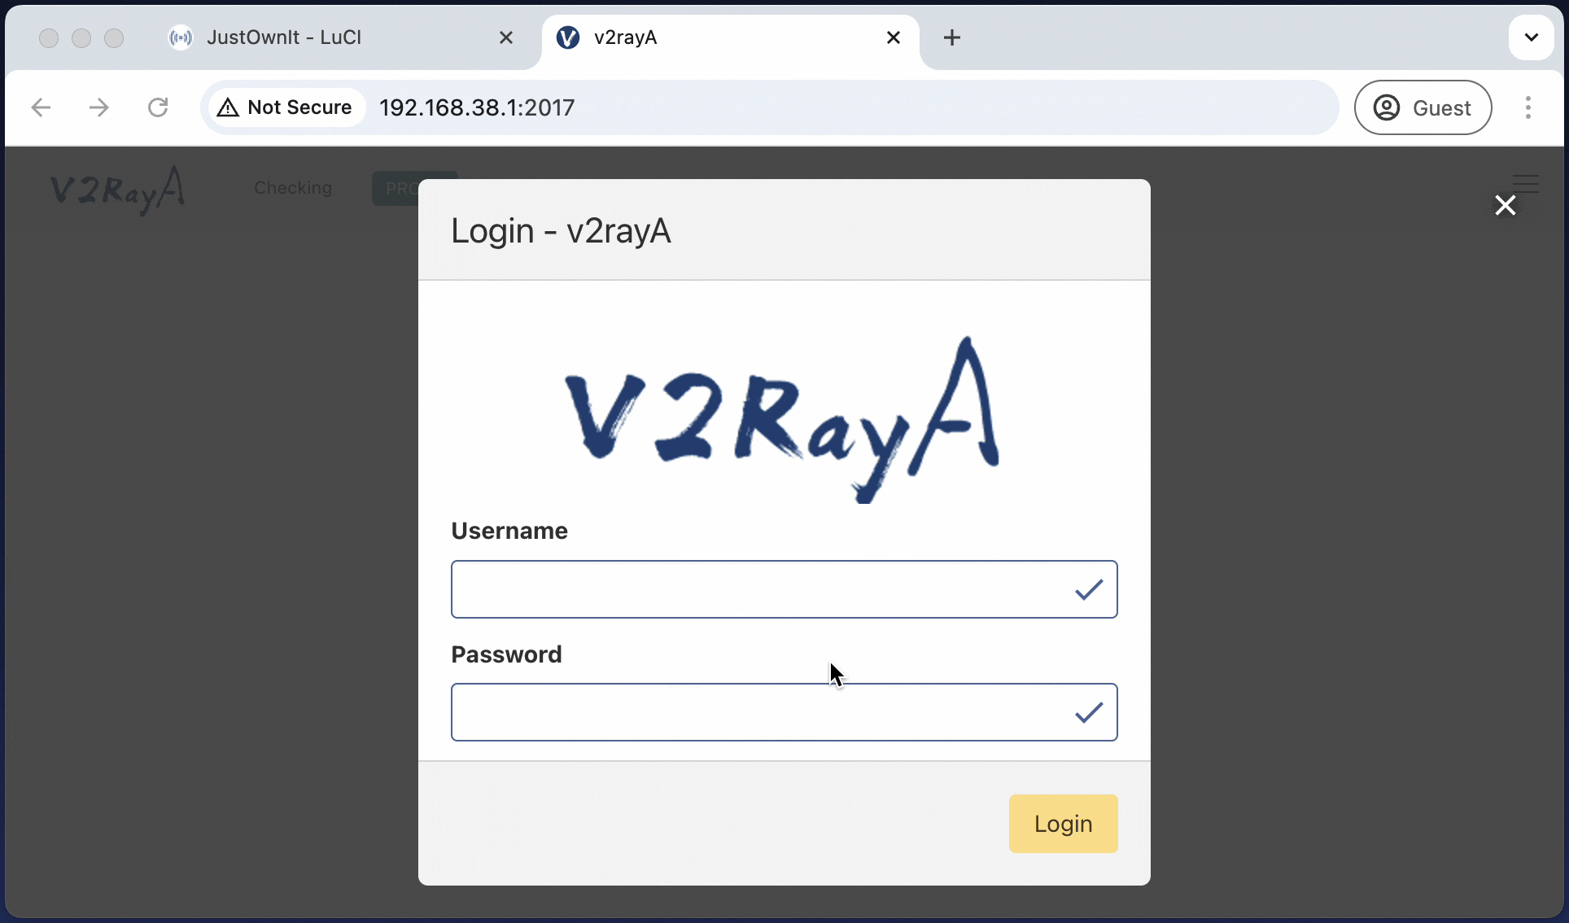The height and width of the screenshot is (923, 1569).
Task: Click the Password label
Action: [x=506, y=654]
